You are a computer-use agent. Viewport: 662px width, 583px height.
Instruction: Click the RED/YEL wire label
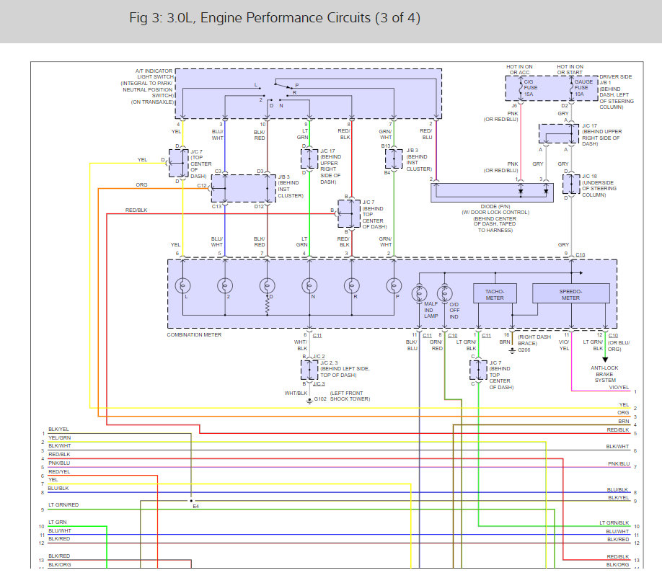(59, 471)
